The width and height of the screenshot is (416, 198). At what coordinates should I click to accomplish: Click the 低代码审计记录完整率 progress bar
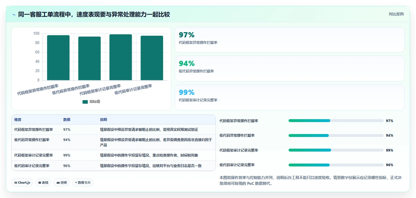[336, 165]
